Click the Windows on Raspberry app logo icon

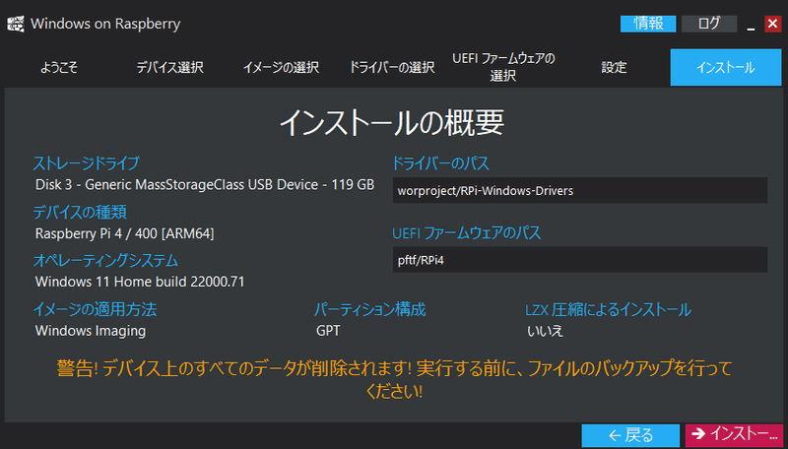click(16, 24)
